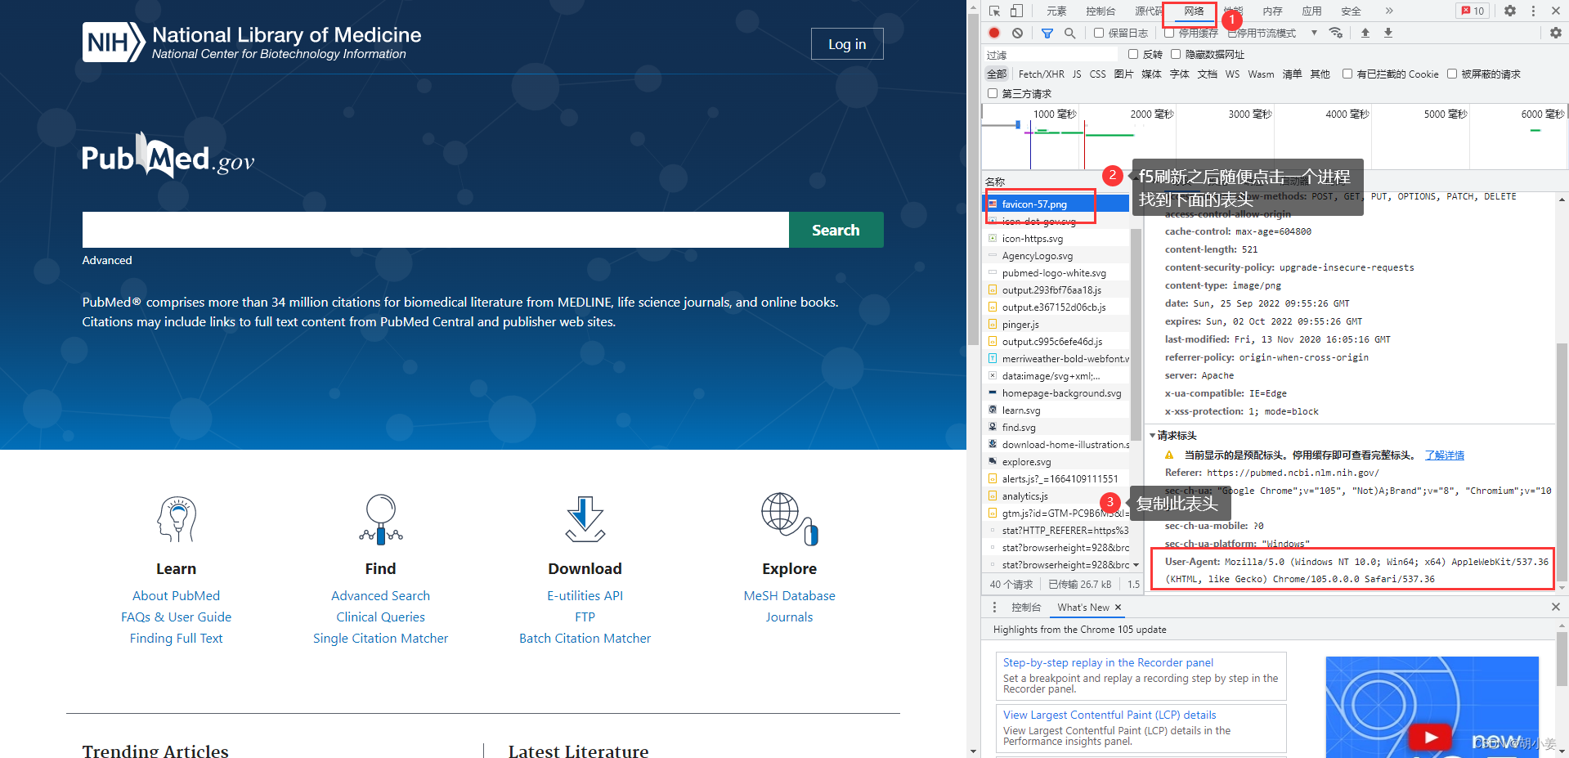Import HAR file using the upload icon
The height and width of the screenshot is (758, 1569).
tap(1365, 33)
